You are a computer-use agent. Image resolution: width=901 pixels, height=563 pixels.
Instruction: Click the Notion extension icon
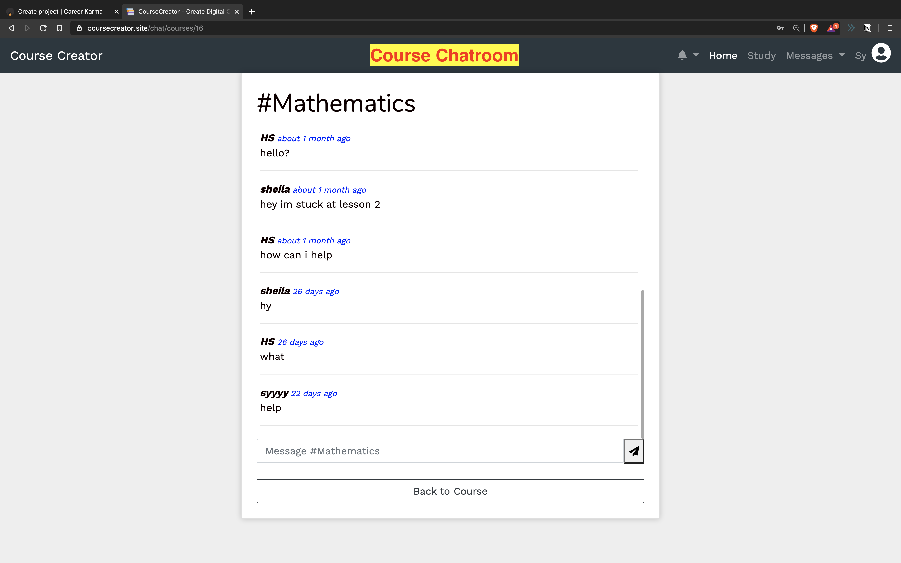(x=868, y=28)
